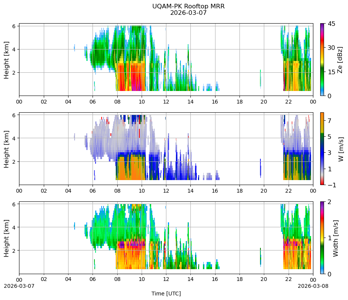Click the orange fall-velocity region in middle panel

131,168
